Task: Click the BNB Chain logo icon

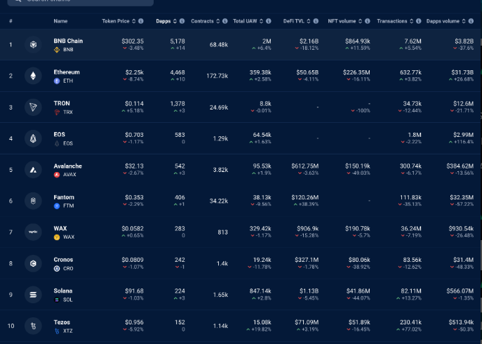Action: coord(33,45)
